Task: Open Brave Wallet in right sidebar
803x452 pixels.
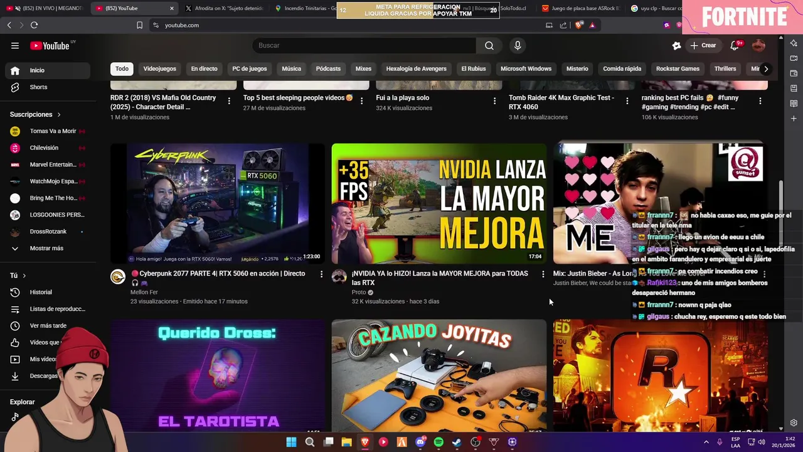Action: pyautogui.click(x=794, y=73)
